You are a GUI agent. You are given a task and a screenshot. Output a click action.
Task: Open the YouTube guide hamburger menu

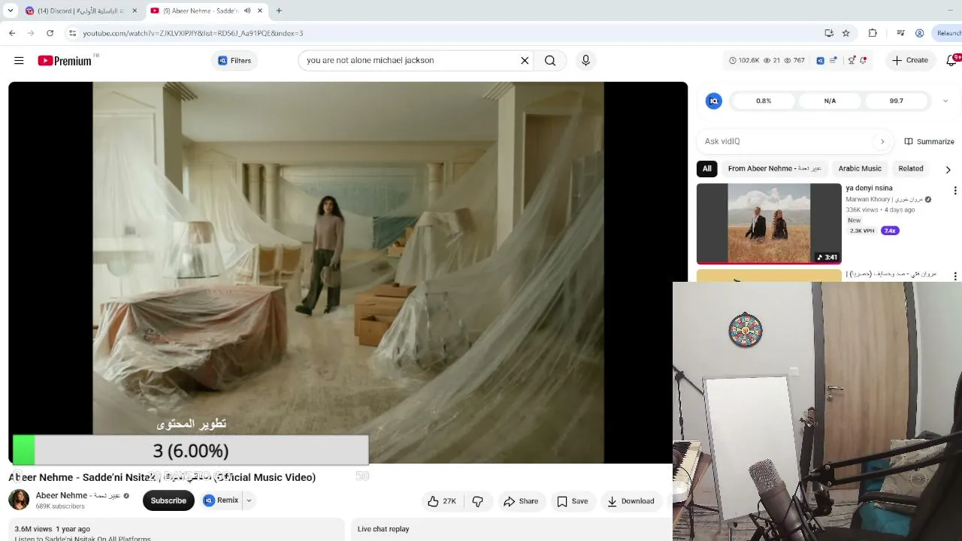coord(19,60)
